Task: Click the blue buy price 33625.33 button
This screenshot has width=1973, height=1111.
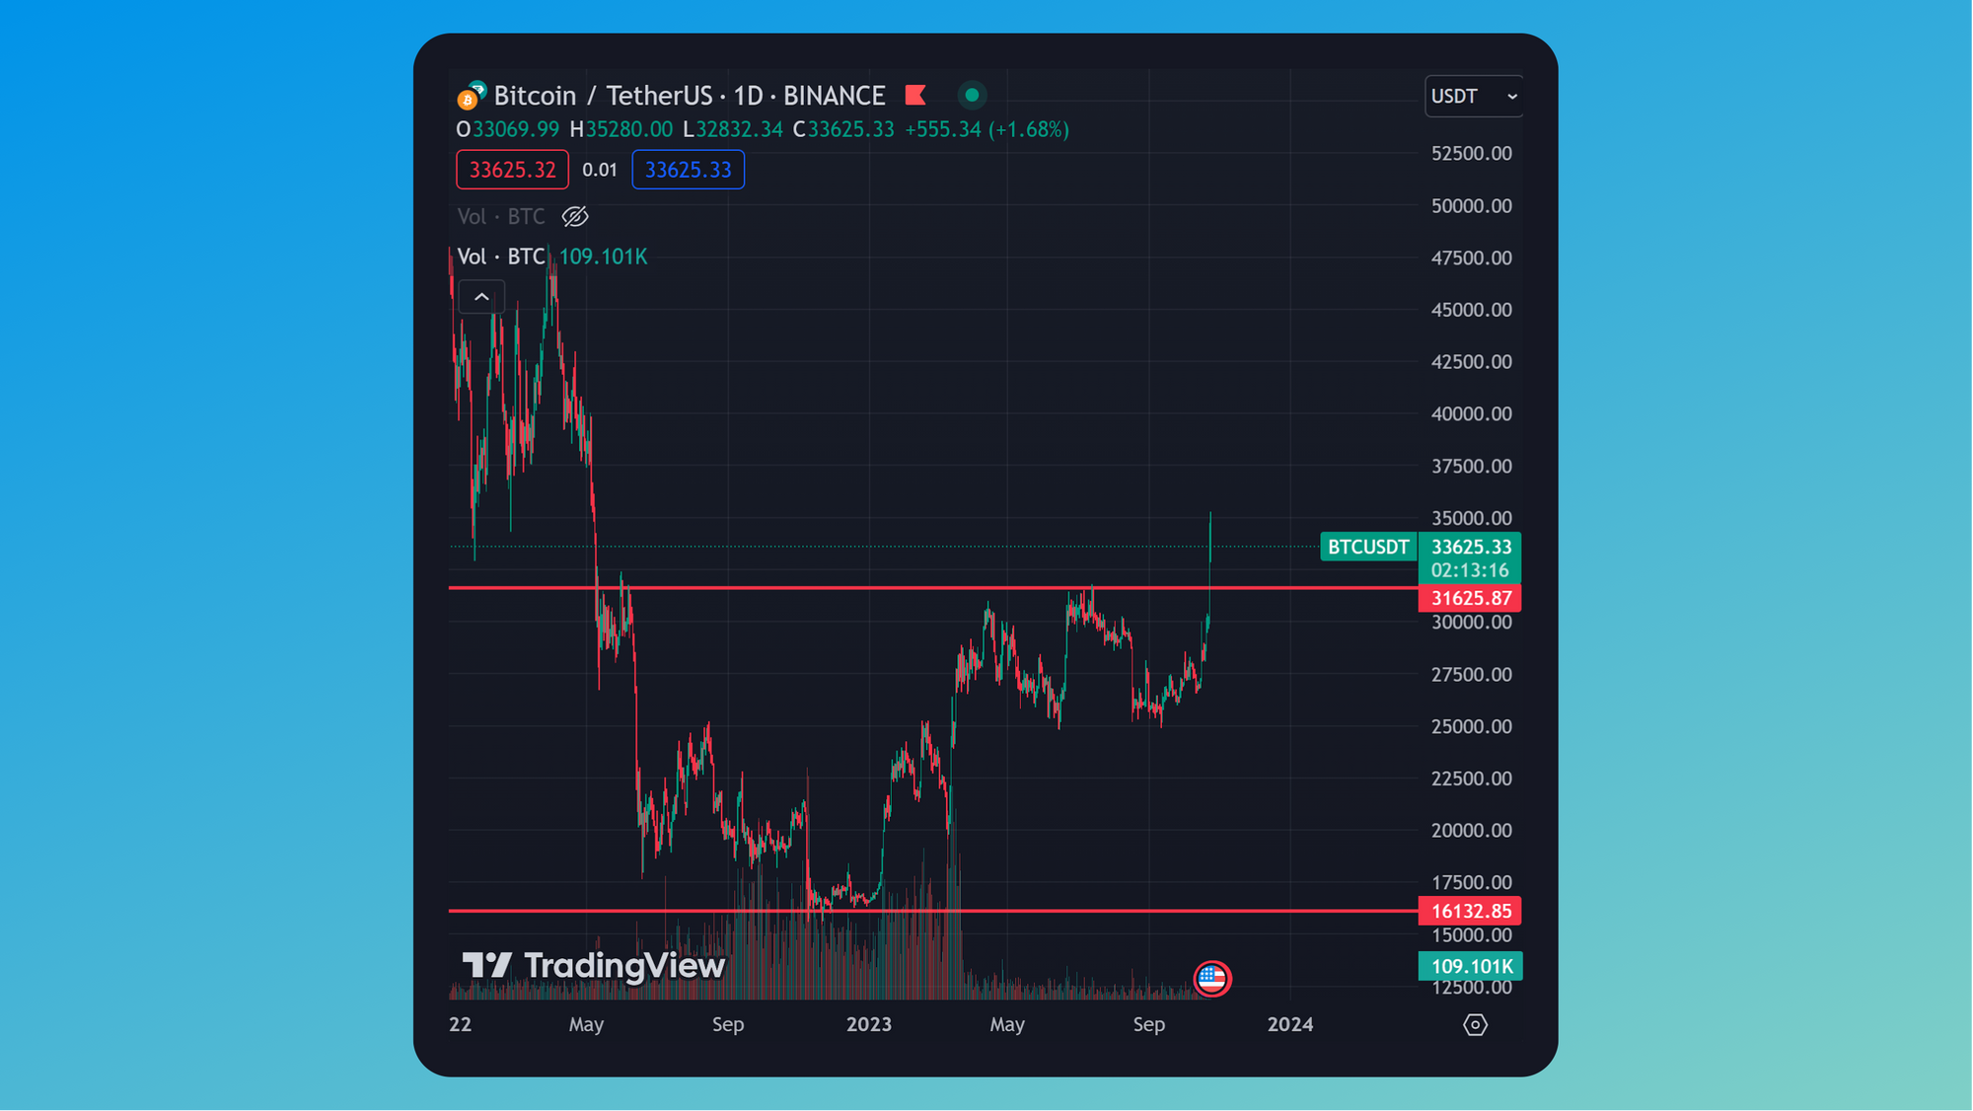Action: pyautogui.click(x=688, y=170)
